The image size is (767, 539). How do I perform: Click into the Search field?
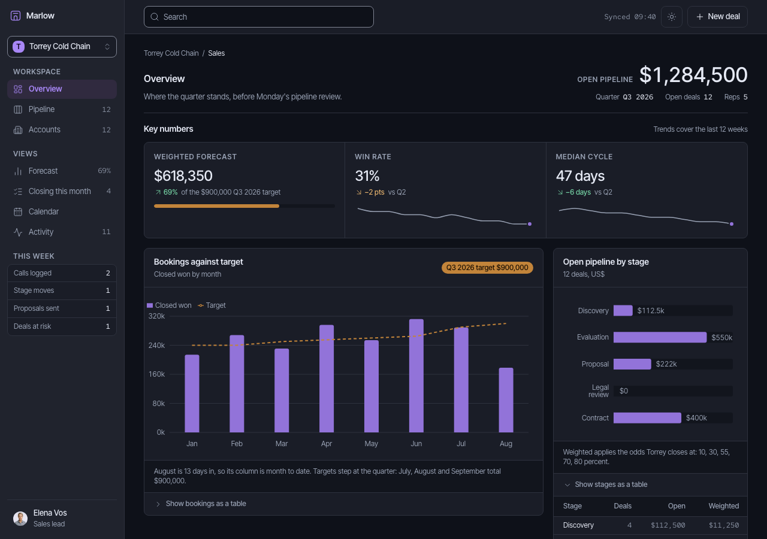259,17
